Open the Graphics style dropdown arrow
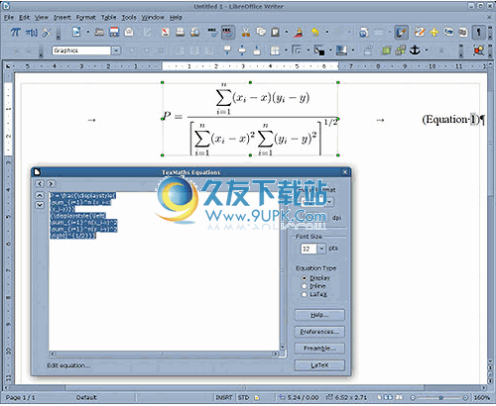 pos(116,51)
